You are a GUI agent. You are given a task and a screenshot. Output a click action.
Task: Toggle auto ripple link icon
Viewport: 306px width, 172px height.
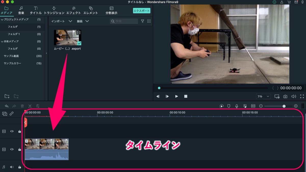click(11, 114)
